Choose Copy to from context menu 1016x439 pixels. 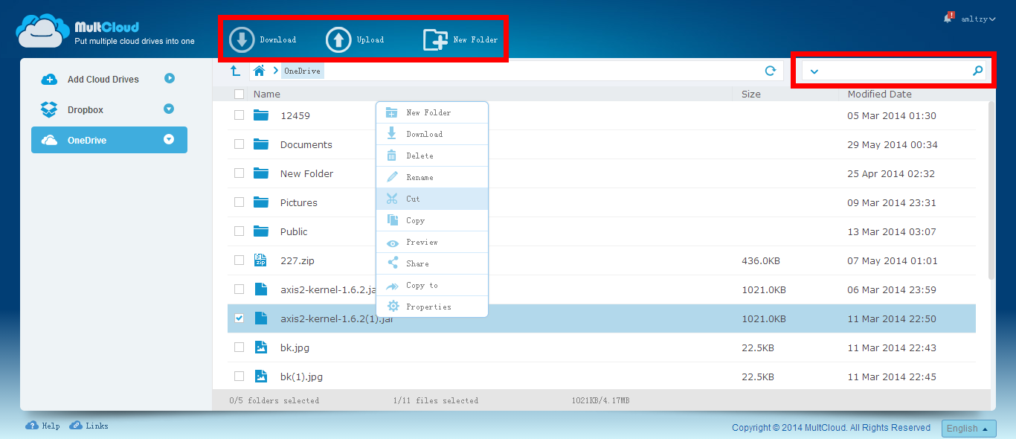pyautogui.click(x=432, y=285)
